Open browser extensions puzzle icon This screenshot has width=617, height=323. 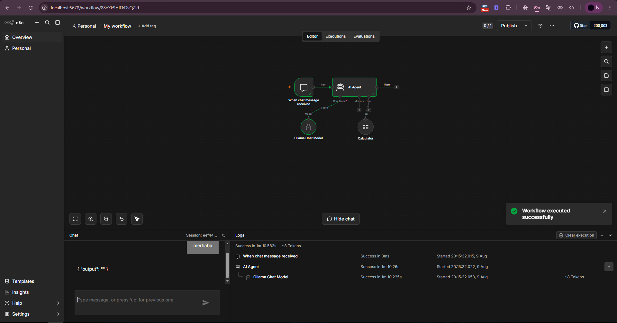click(508, 8)
